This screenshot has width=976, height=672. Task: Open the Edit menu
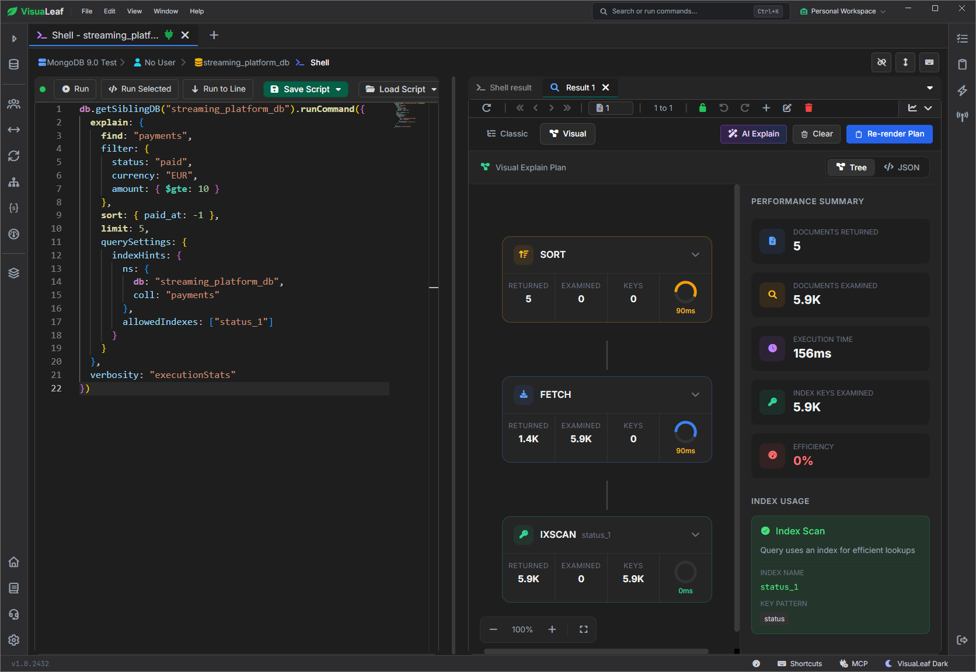click(110, 11)
